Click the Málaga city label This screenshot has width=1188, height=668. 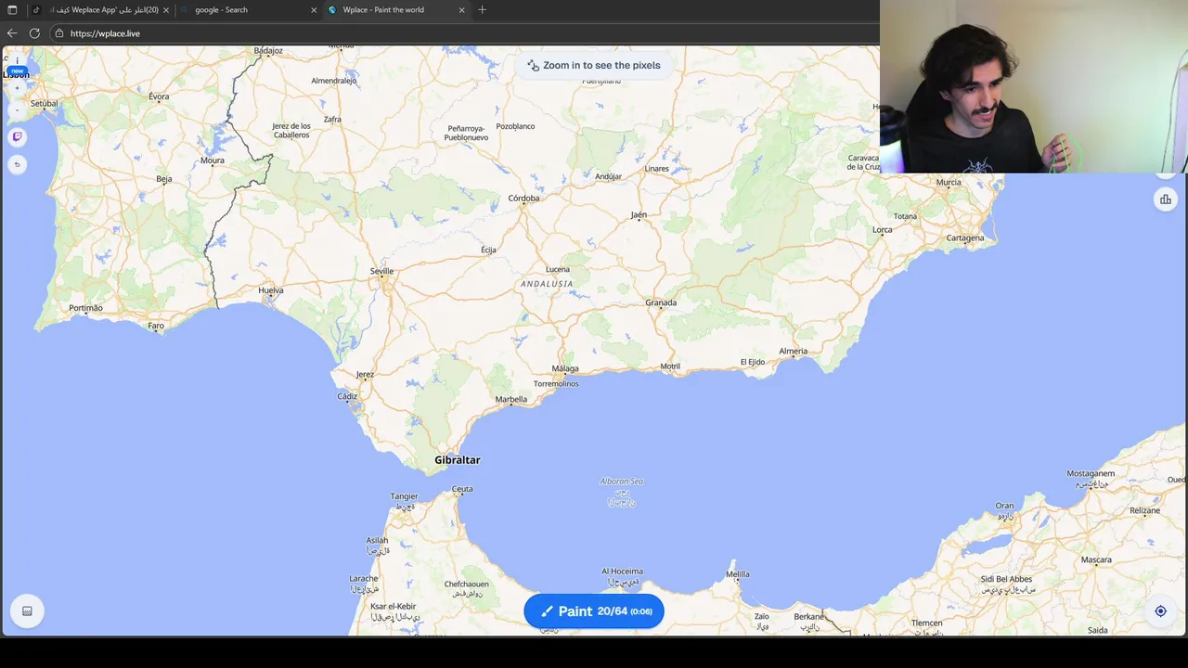coord(565,369)
